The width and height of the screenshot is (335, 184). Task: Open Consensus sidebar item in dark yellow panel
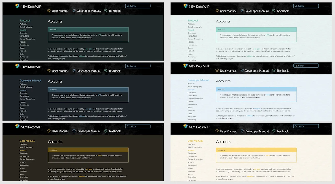click(24, 153)
